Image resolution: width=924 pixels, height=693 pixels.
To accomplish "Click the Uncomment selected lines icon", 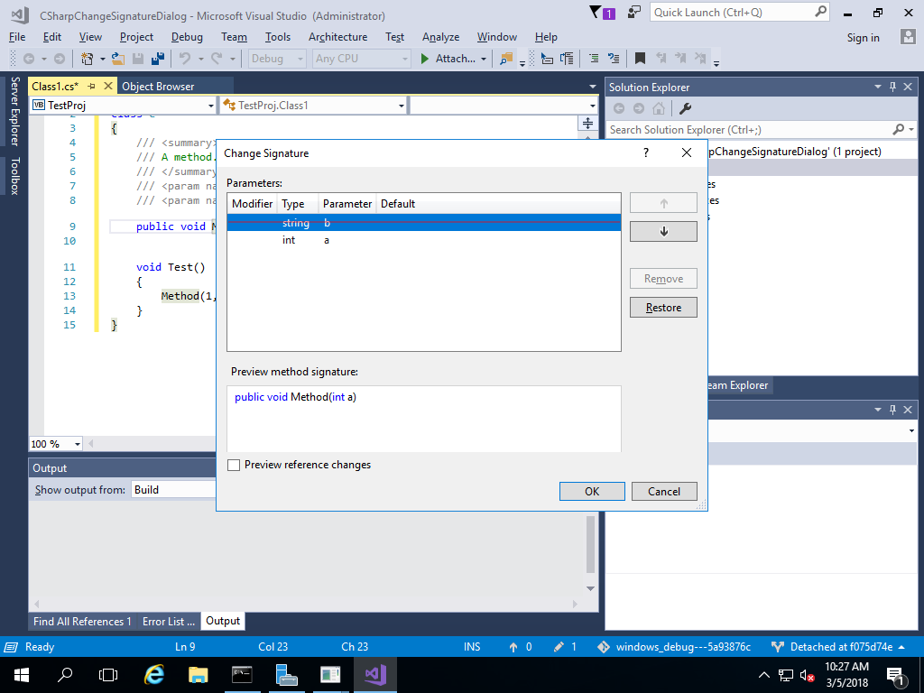I will pos(614,59).
